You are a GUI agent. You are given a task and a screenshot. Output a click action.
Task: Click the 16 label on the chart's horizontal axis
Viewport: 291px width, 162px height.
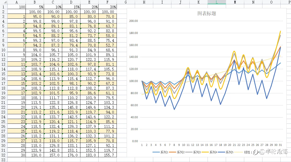(211, 145)
